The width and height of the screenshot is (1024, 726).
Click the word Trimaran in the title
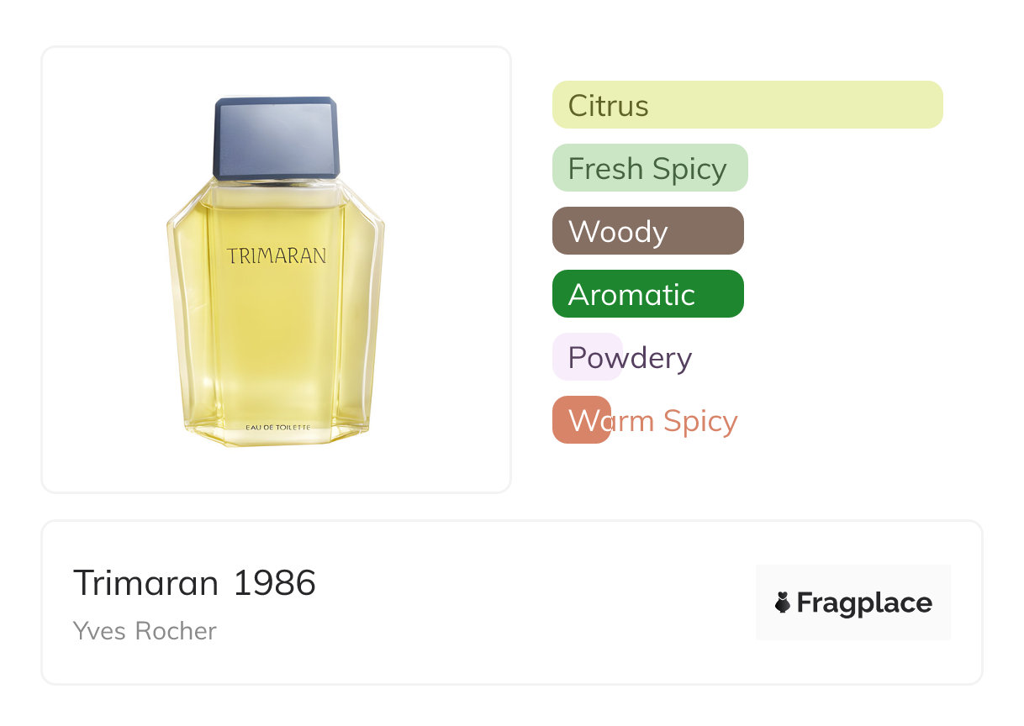coord(145,583)
